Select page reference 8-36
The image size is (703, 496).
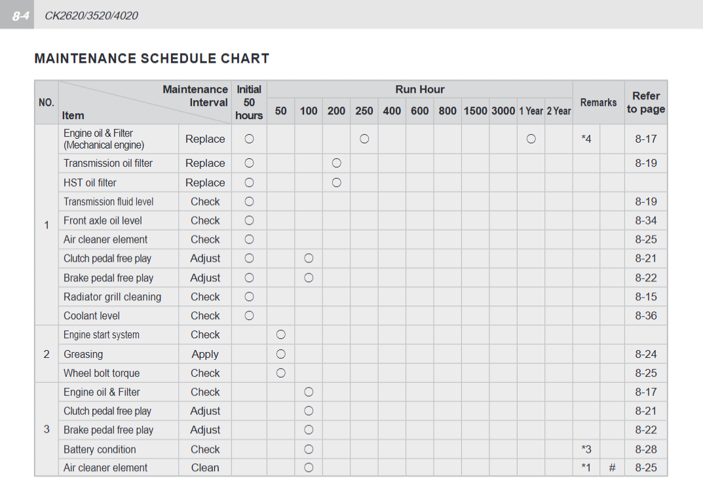point(645,316)
